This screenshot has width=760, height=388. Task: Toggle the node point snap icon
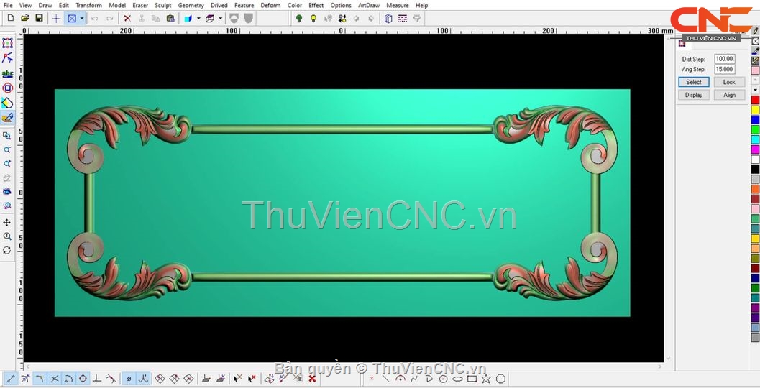pyautogui.click(x=129, y=379)
